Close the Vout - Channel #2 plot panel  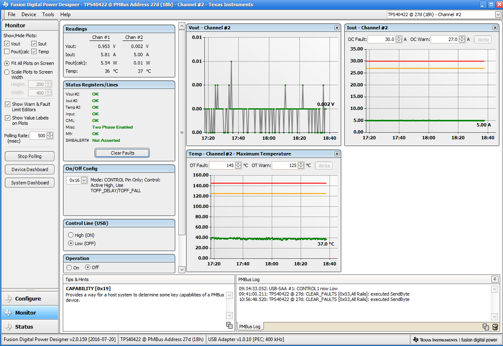(x=337, y=28)
